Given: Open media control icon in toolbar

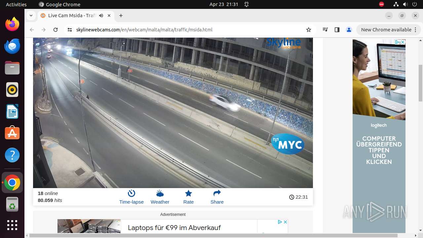Looking at the screenshot, I should (326, 30).
